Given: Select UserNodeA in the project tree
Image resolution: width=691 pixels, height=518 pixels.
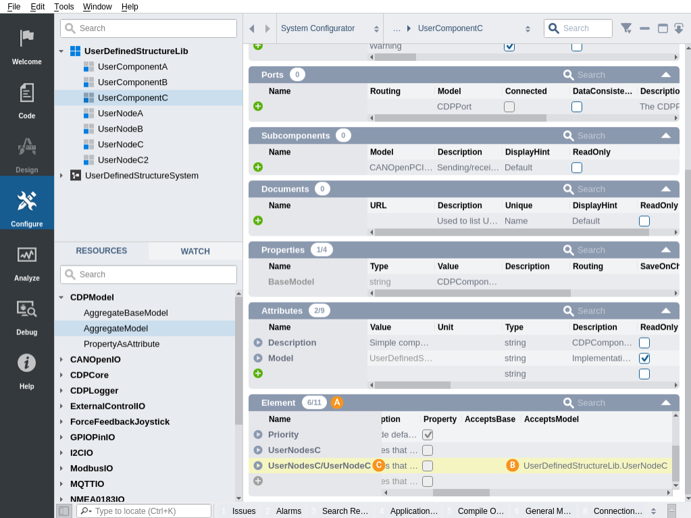Looking at the screenshot, I should (x=120, y=113).
